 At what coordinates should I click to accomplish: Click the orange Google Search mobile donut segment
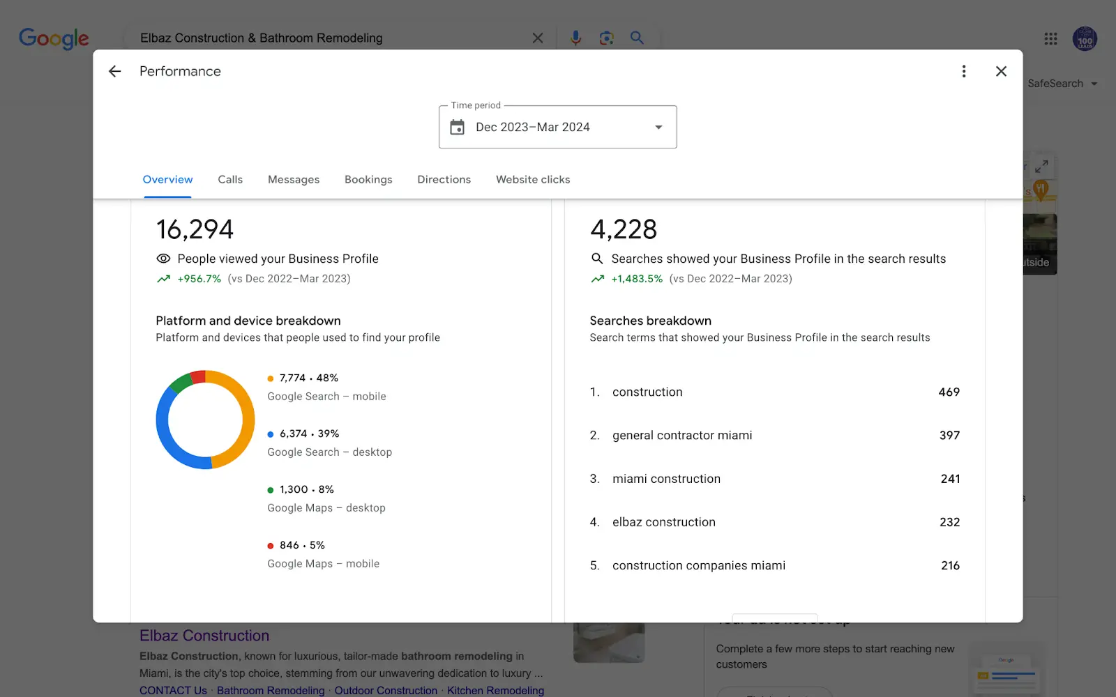pos(247,418)
